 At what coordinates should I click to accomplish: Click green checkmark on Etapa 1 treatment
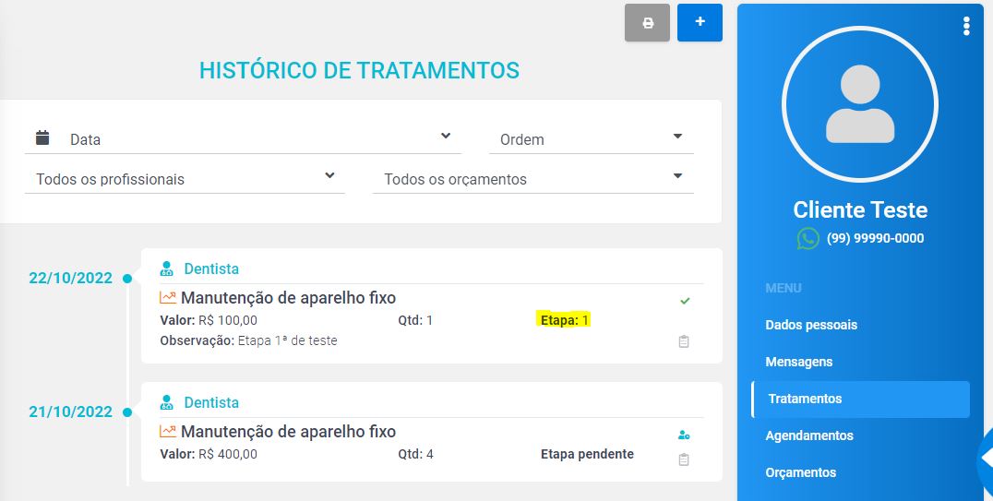pos(685,301)
